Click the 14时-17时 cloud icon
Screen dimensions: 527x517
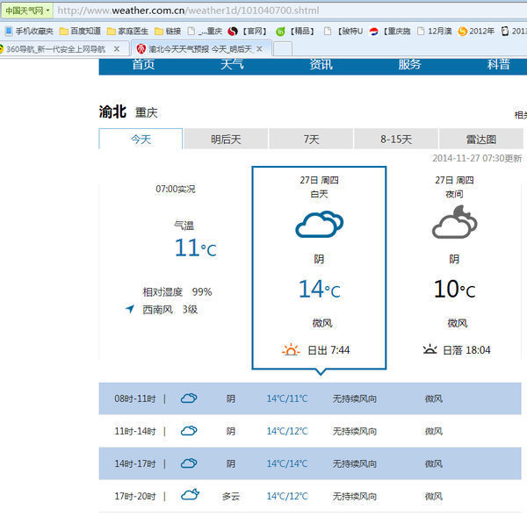tap(189, 463)
